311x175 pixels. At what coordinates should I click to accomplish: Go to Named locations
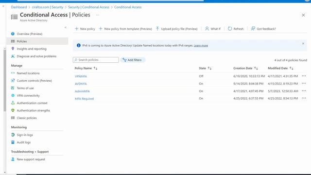pyautogui.click(x=28, y=73)
